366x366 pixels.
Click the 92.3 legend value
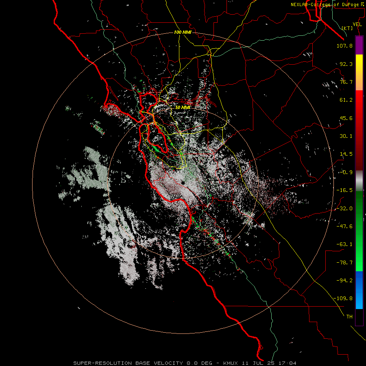click(346, 64)
